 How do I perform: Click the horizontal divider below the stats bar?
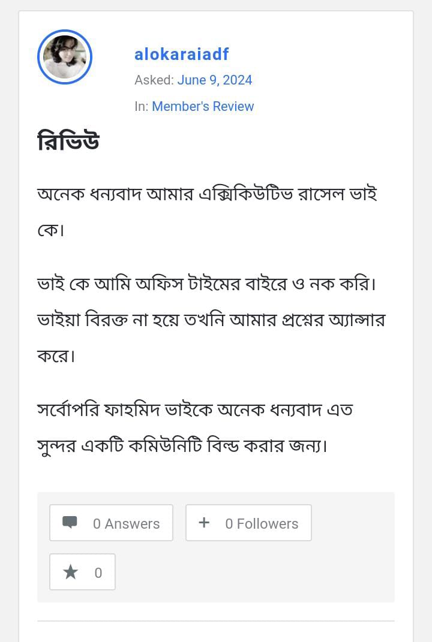click(x=216, y=621)
